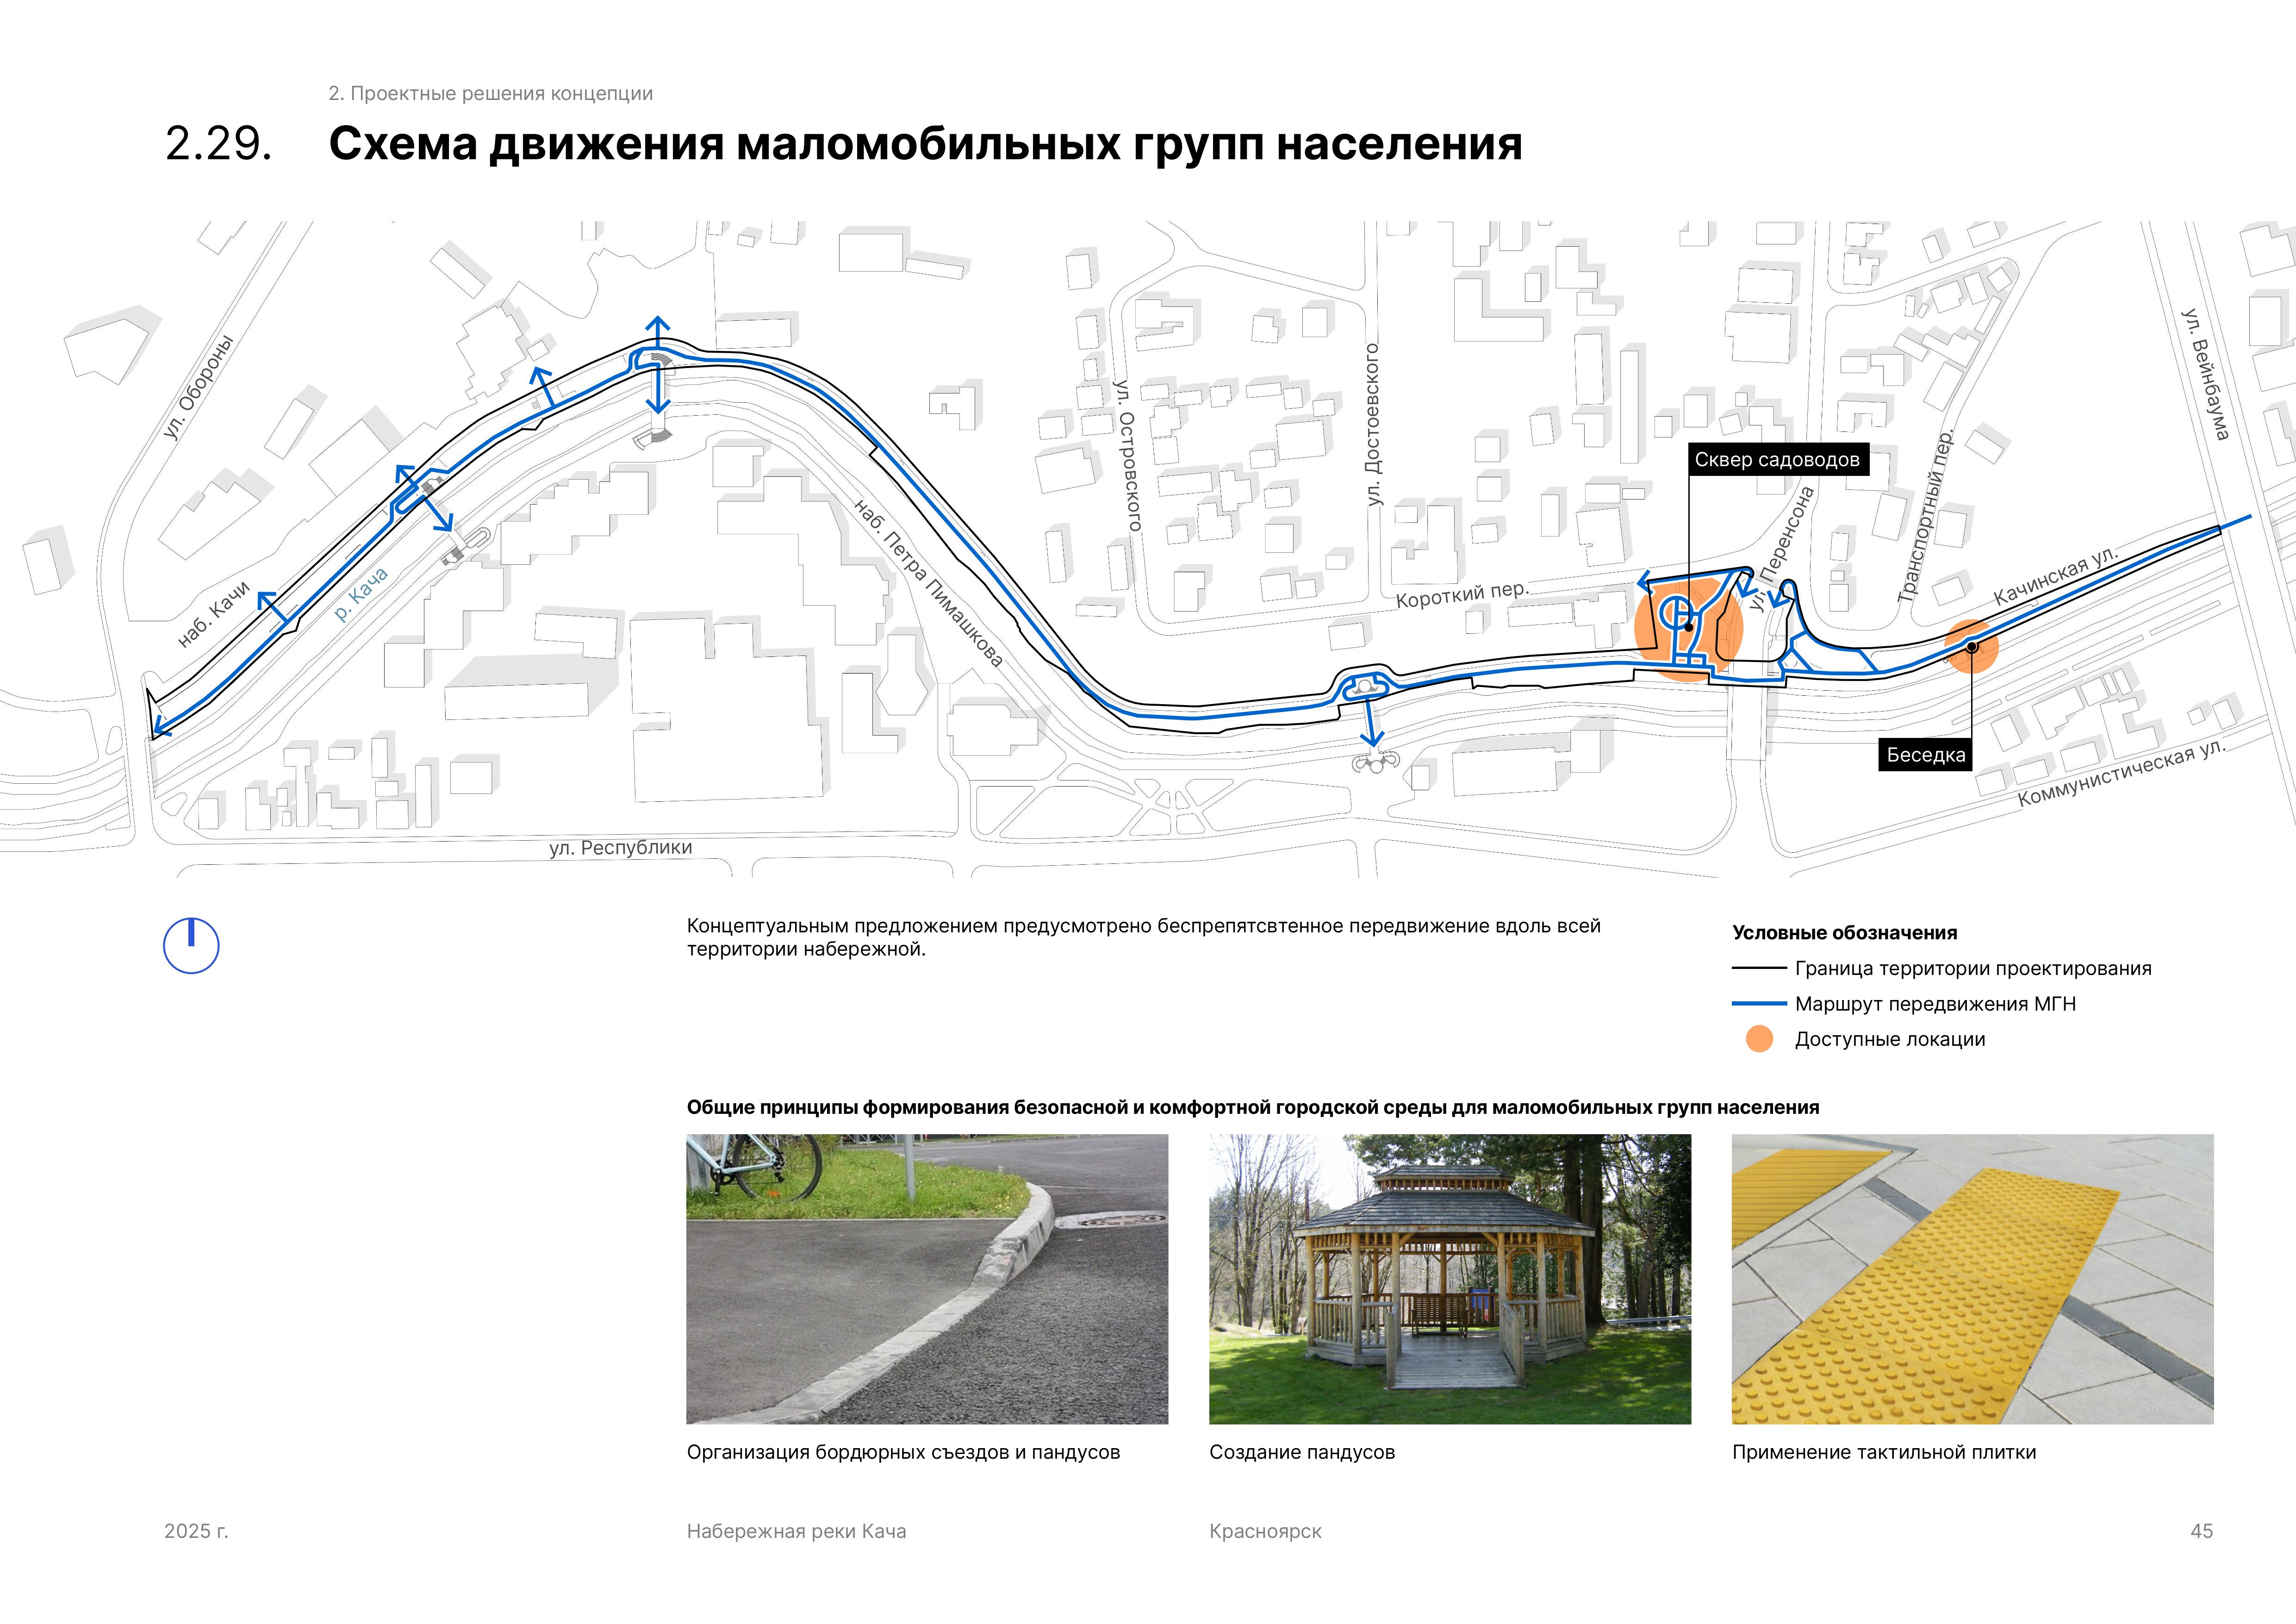Screen dimensions: 2296x1624
Task: Click the blue compass north indicator icon
Action: click(x=191, y=945)
